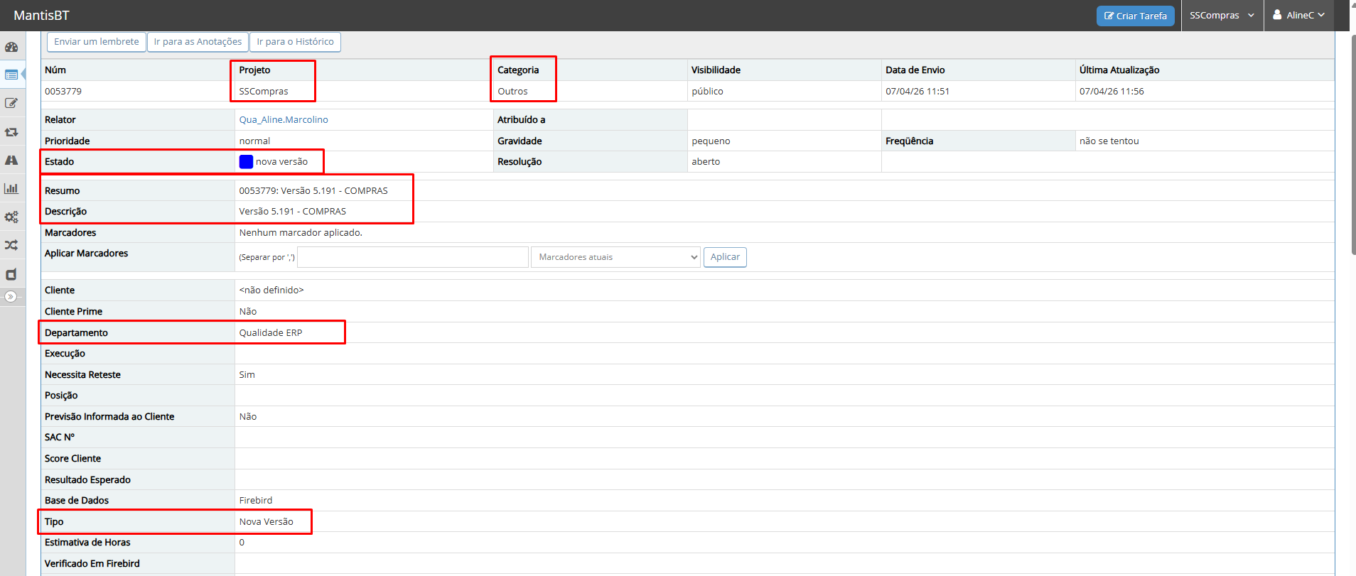Screen dimensions: 1356x576
Task: Jump to notes via Ir para as Anotações
Action: click(x=198, y=42)
